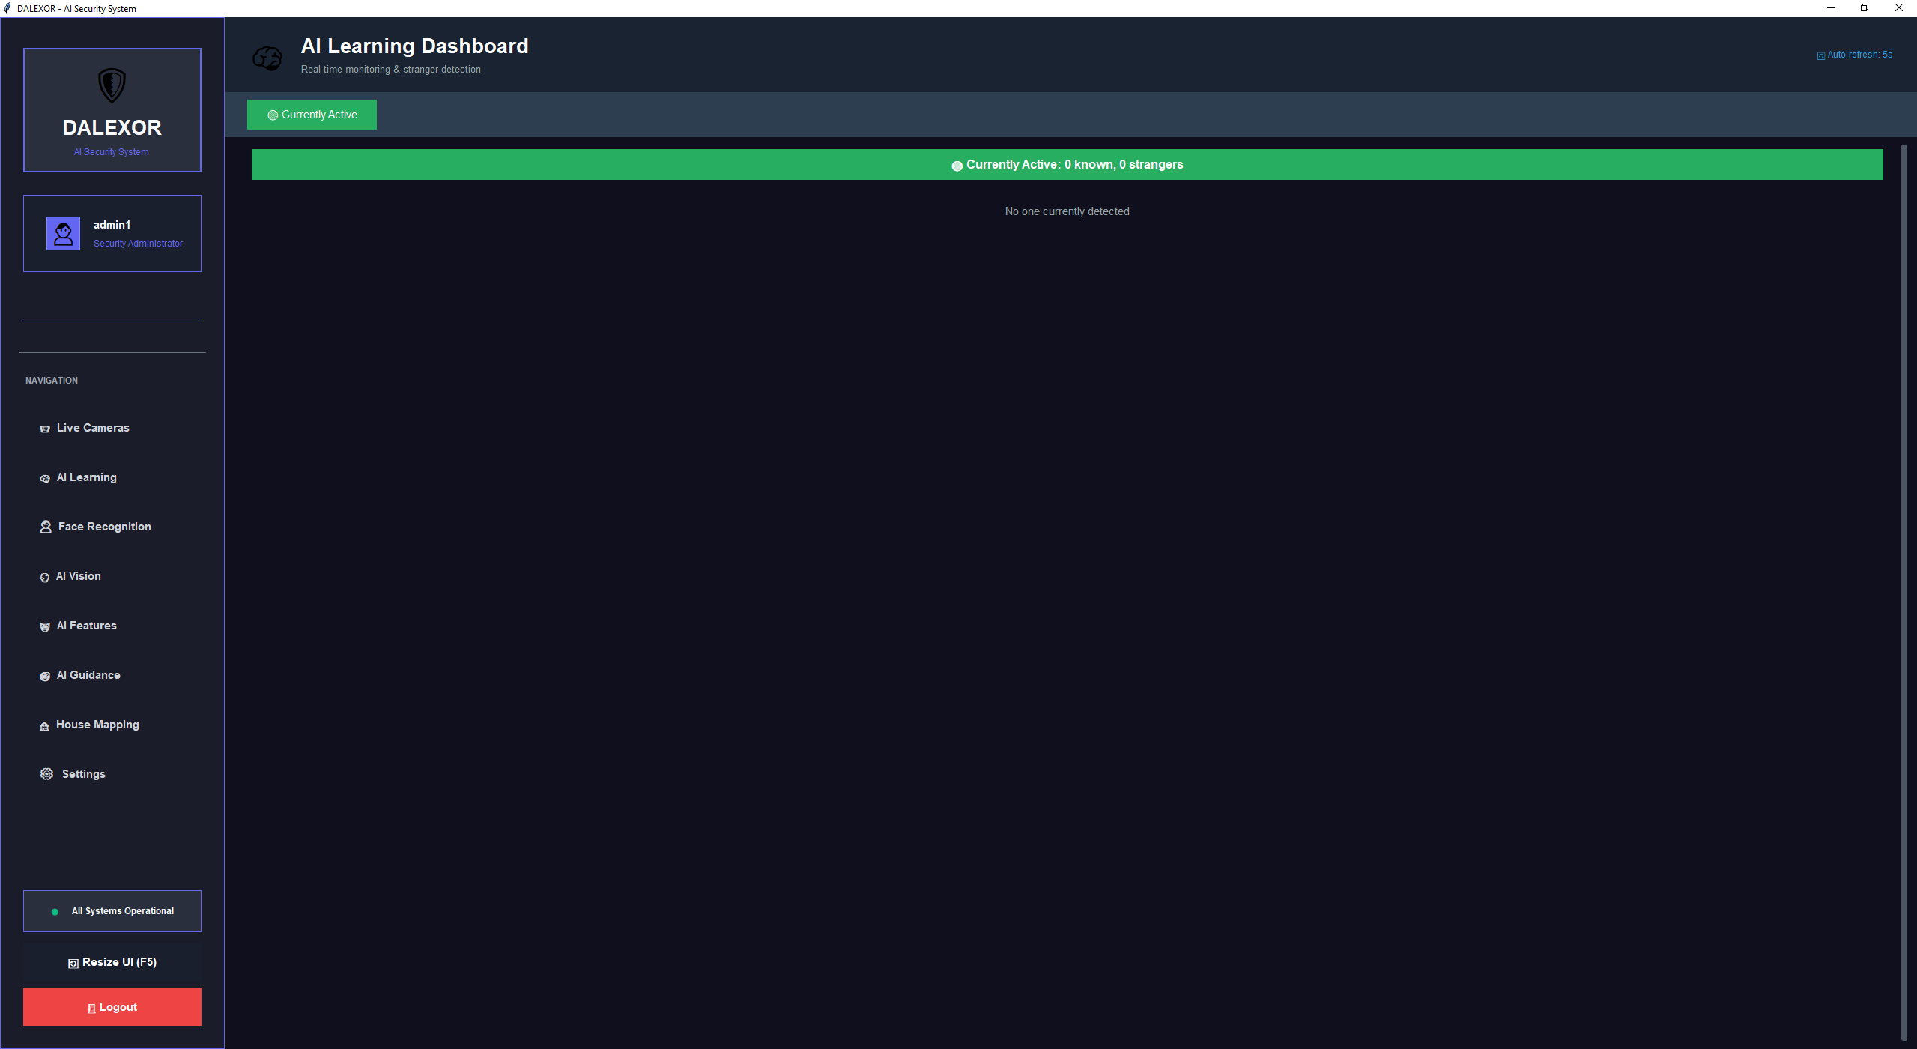Click the Face Recognition person icon
Image resolution: width=1917 pixels, height=1049 pixels.
46,527
